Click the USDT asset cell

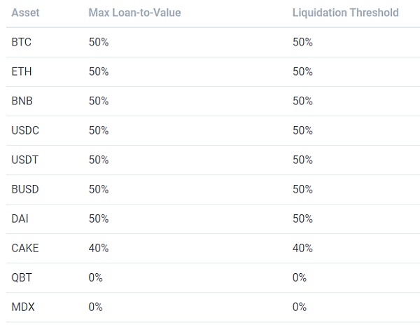click(x=24, y=160)
